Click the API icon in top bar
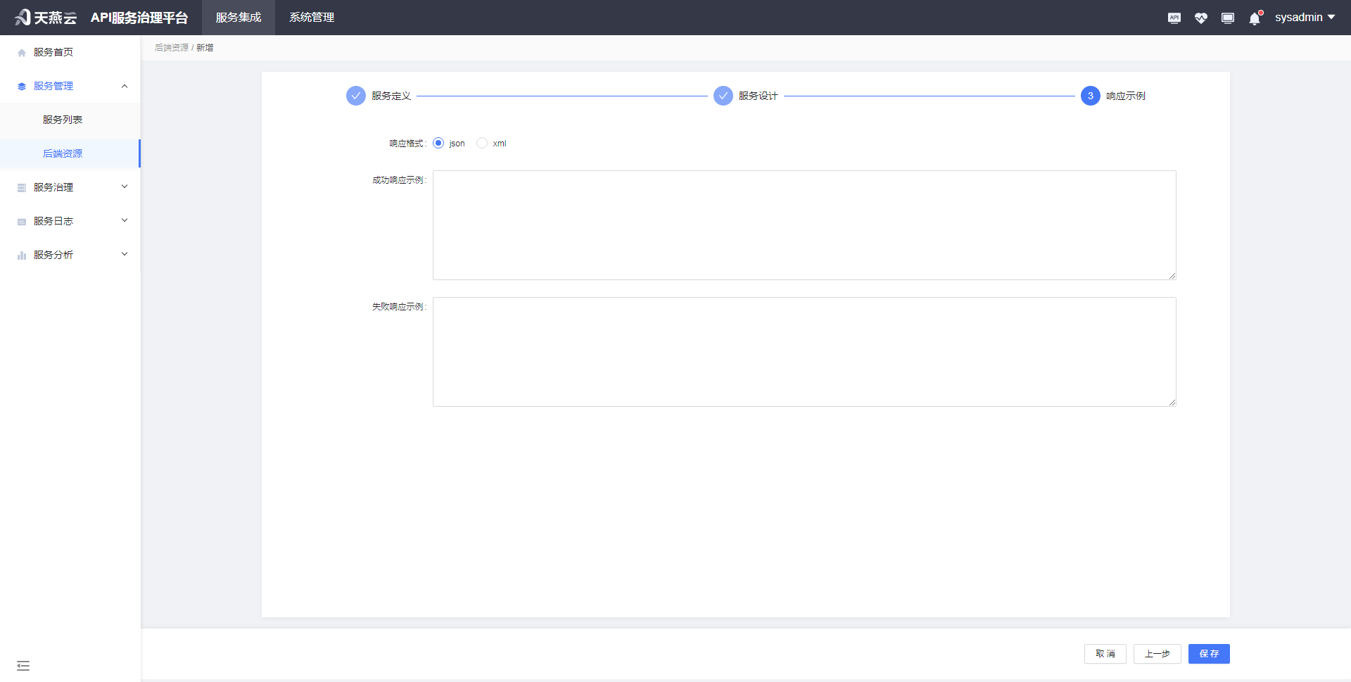 point(1174,18)
